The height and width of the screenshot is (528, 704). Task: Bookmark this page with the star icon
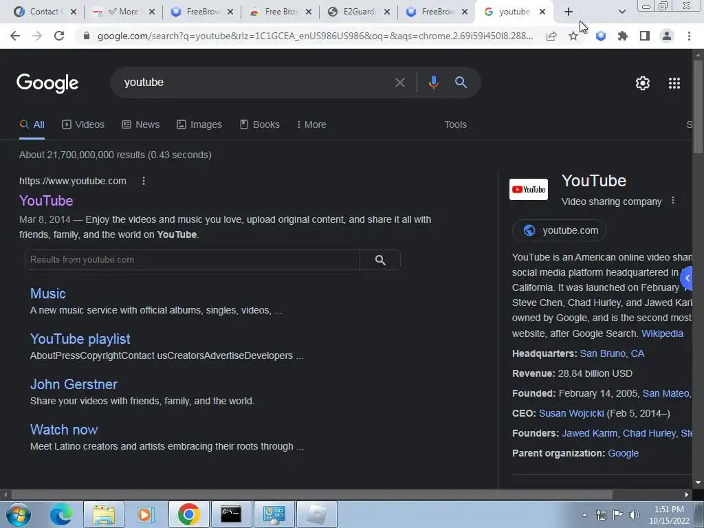click(573, 36)
